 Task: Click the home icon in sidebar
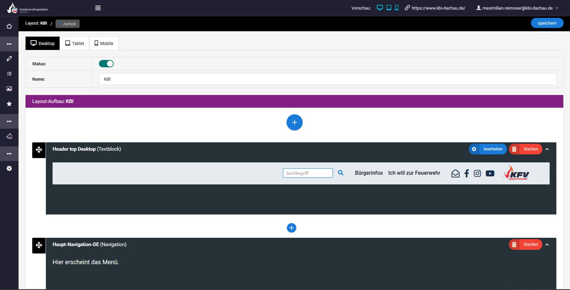[9, 26]
